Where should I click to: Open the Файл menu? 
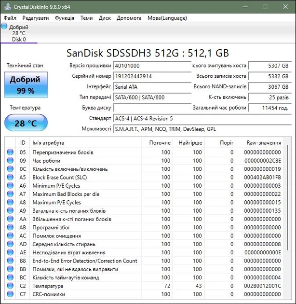(10, 18)
